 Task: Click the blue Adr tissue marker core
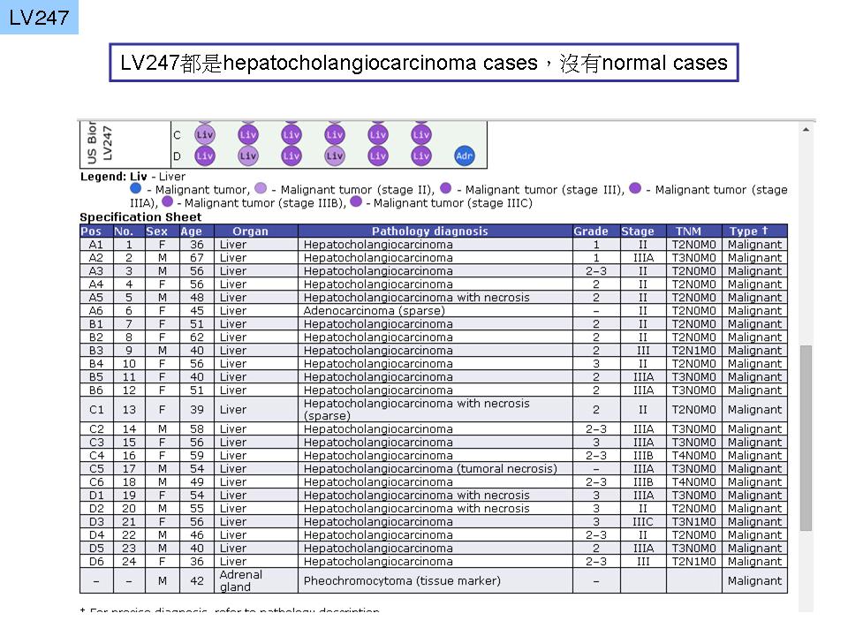[x=464, y=155]
